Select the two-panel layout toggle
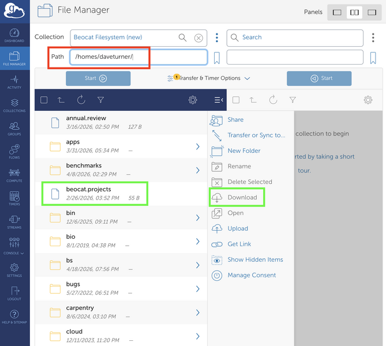This screenshot has width=386, height=346. pos(354,12)
